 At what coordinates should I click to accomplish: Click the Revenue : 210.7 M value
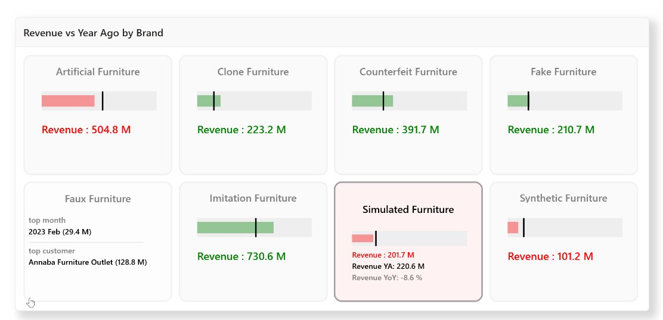(x=551, y=130)
